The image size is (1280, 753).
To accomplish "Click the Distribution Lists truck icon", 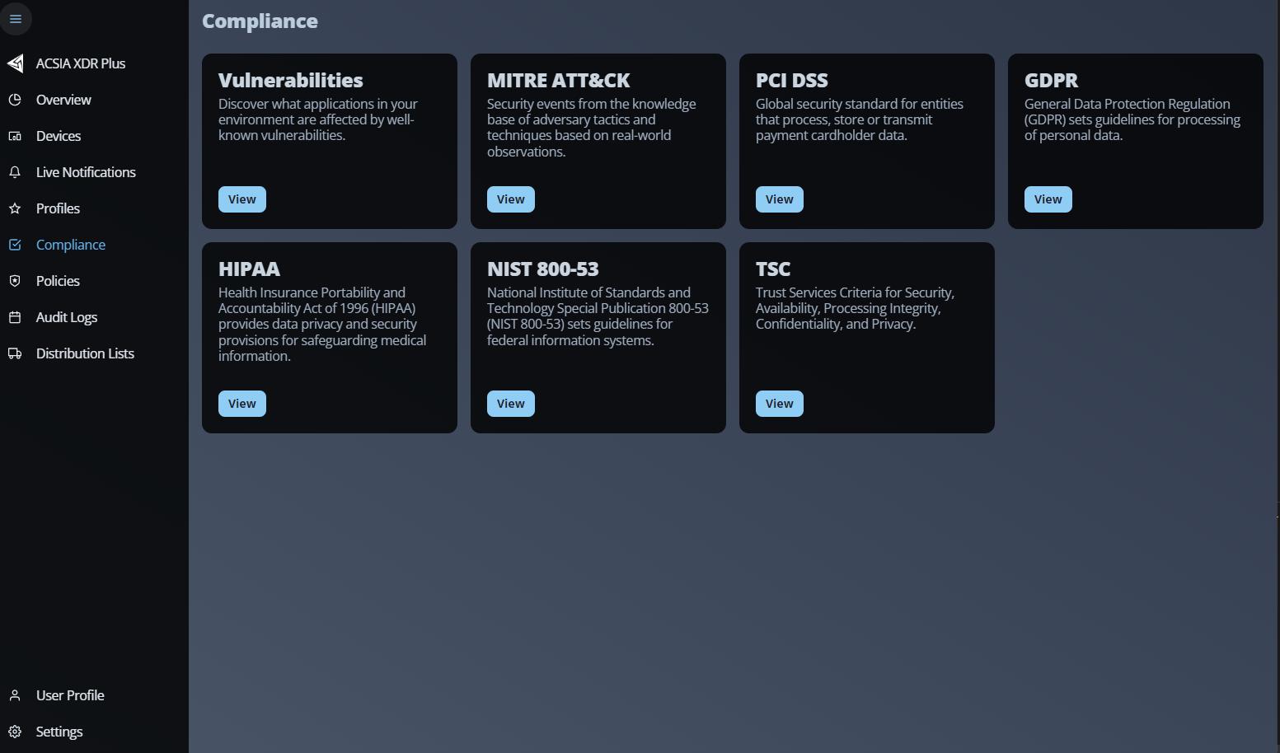I will point(15,353).
